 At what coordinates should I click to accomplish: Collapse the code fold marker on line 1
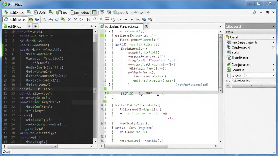click(x=109, y=31)
